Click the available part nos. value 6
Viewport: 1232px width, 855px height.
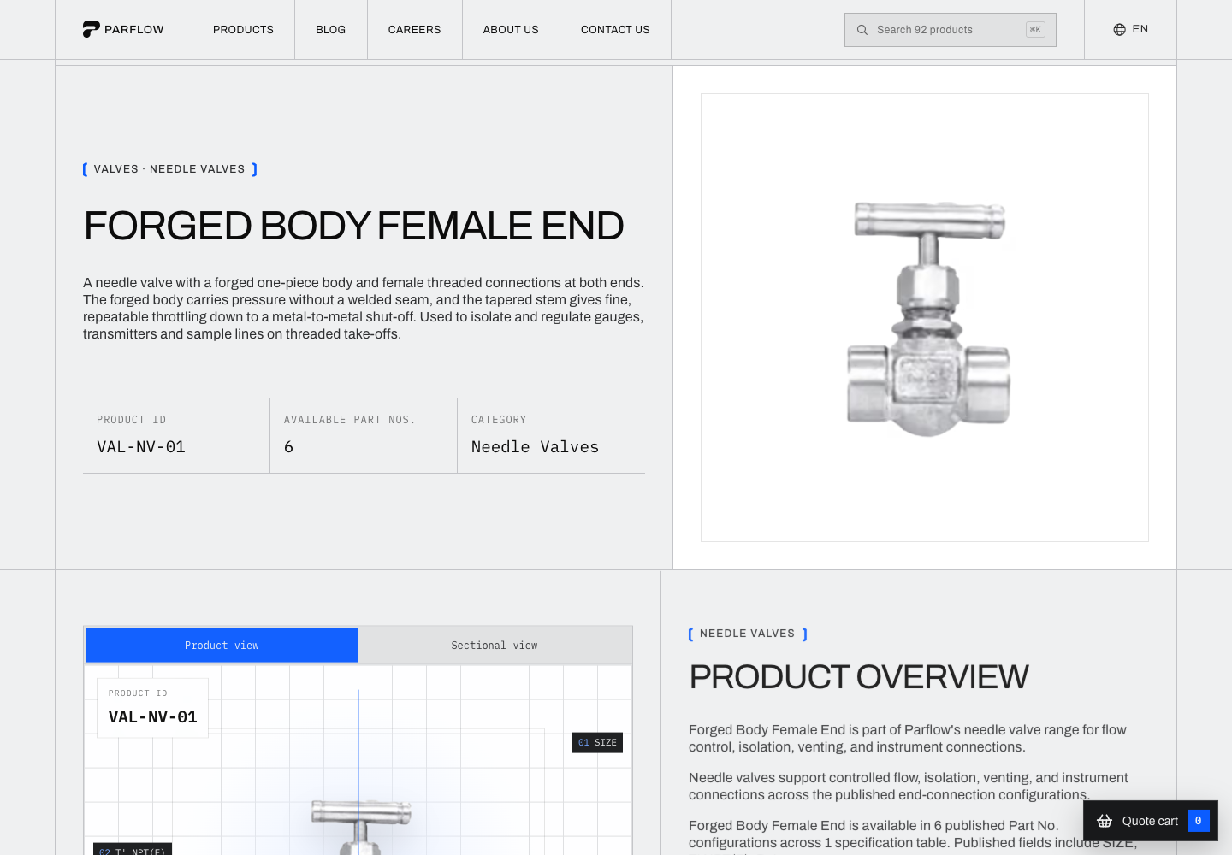pos(289,447)
